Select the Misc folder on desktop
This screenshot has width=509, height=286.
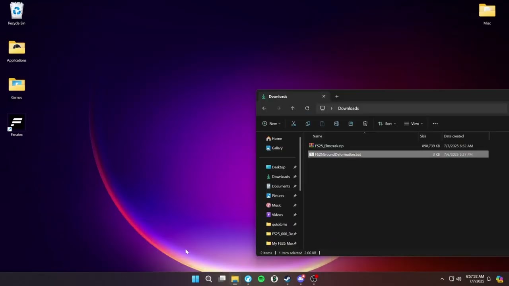[487, 14]
